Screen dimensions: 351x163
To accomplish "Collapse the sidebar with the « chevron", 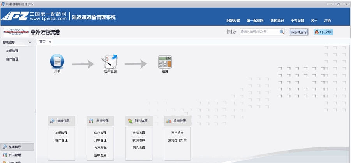I will point(30,42).
